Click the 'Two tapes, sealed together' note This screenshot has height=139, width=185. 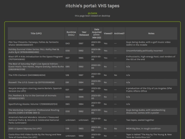(140, 120)
